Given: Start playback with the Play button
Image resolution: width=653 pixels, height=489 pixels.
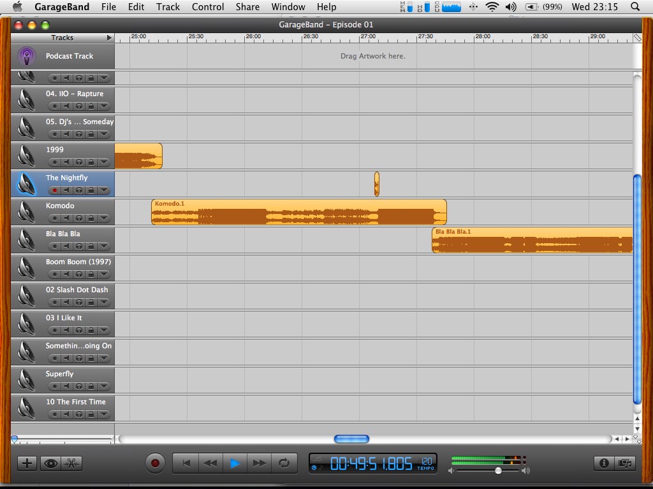Looking at the screenshot, I should (x=235, y=464).
